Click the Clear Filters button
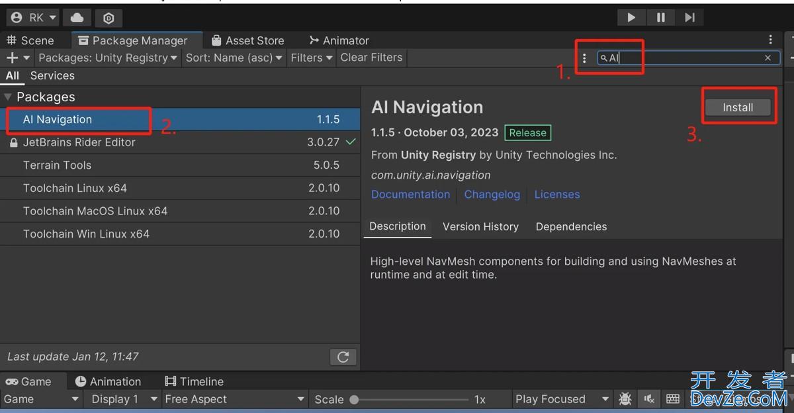 tap(371, 58)
